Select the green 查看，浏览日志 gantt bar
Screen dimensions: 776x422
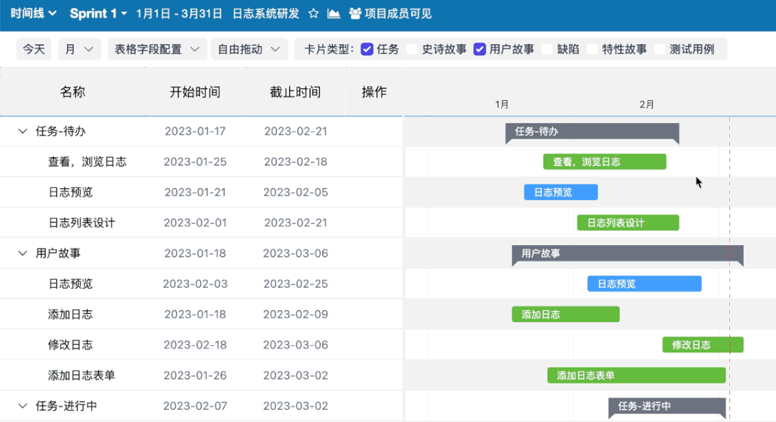pos(604,161)
